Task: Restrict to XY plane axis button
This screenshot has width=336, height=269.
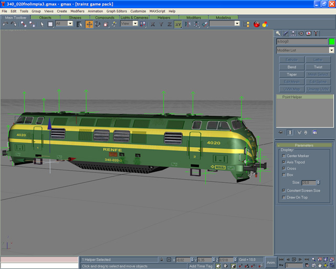Action: tap(178, 24)
